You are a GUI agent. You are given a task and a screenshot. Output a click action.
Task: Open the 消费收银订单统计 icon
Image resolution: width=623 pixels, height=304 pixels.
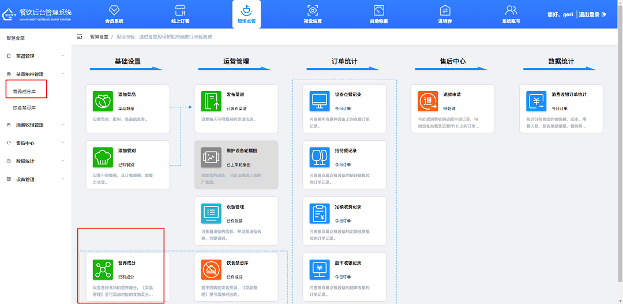tap(536, 100)
